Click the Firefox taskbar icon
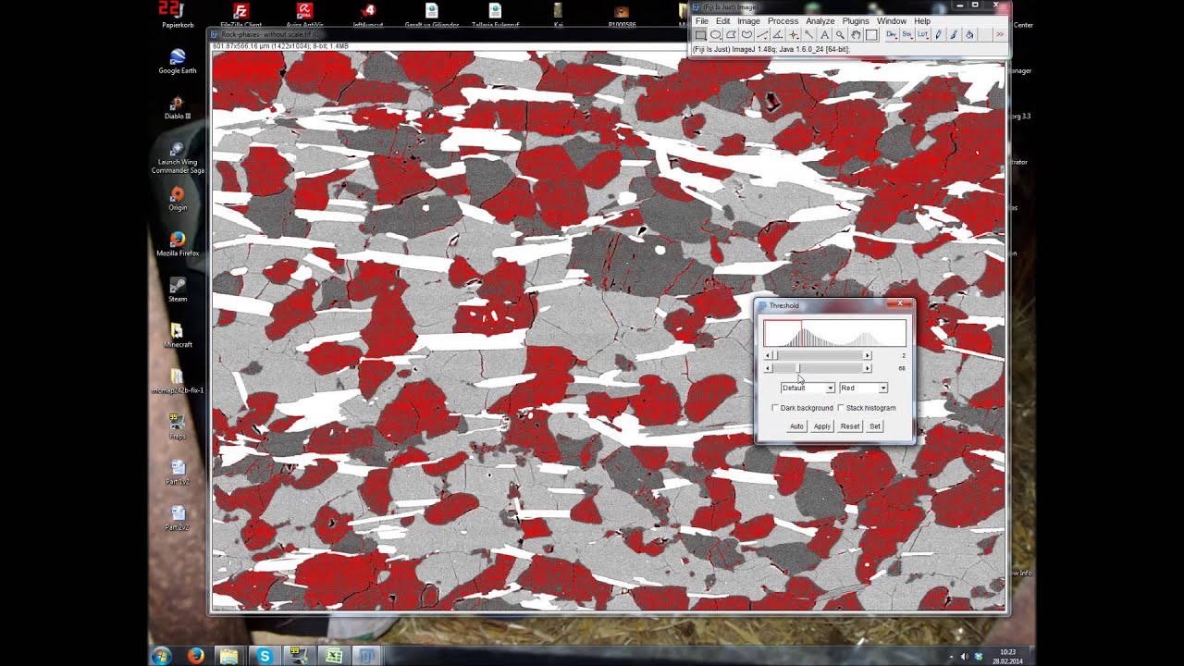Viewport: 1184px width, 666px height. [x=196, y=656]
